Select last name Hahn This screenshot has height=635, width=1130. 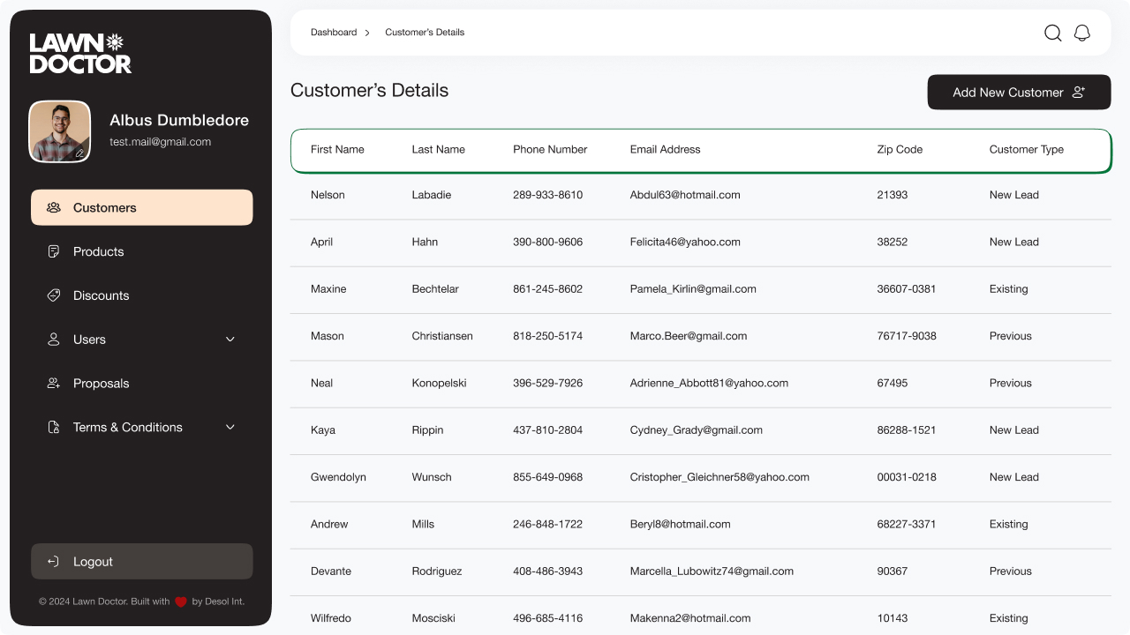tap(425, 242)
